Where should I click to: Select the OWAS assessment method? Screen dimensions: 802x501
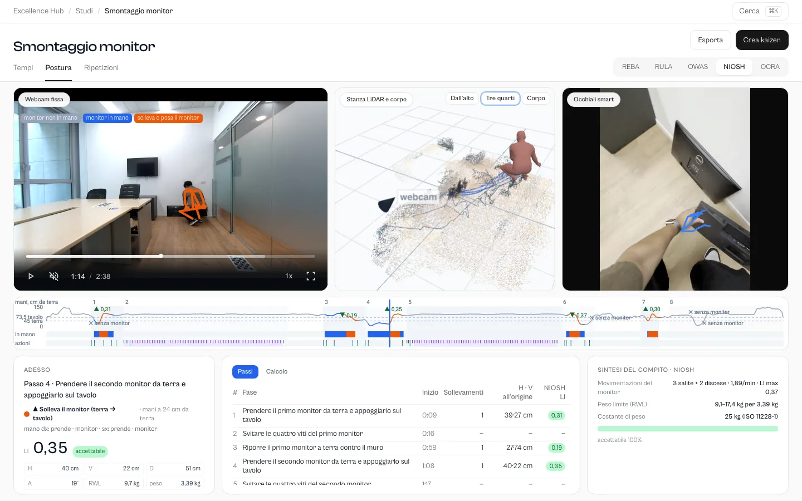tap(698, 67)
